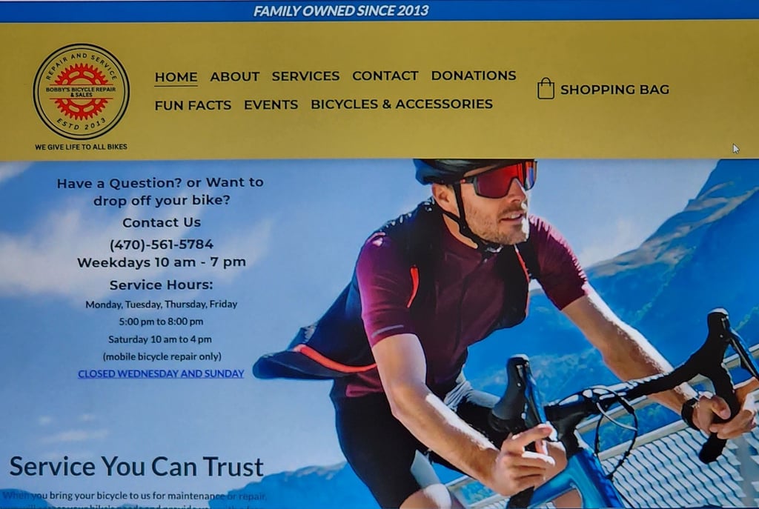Browse Bicycles & Accessories
This screenshot has width=759, height=509.
pyautogui.click(x=401, y=104)
